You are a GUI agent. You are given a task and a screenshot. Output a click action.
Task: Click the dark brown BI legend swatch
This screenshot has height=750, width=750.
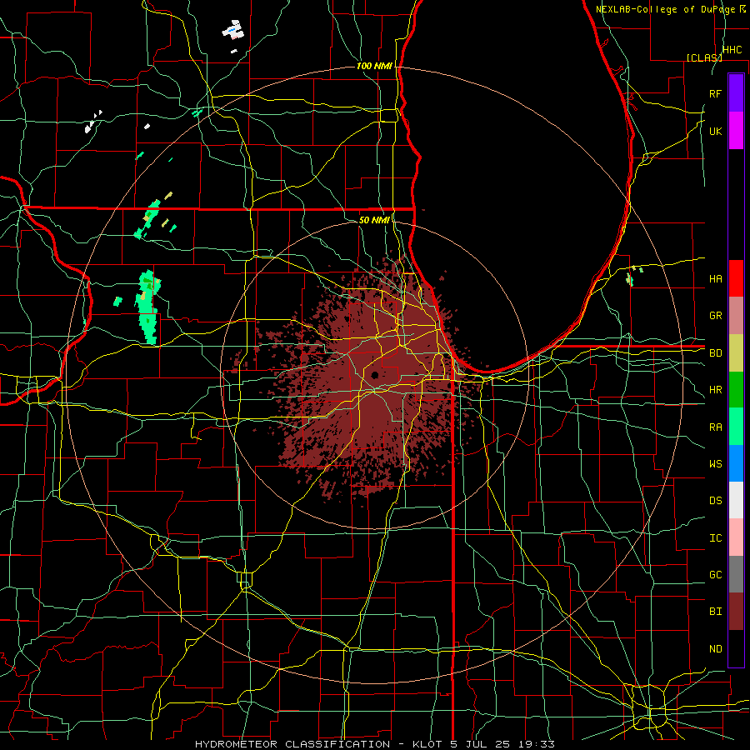tap(736, 612)
